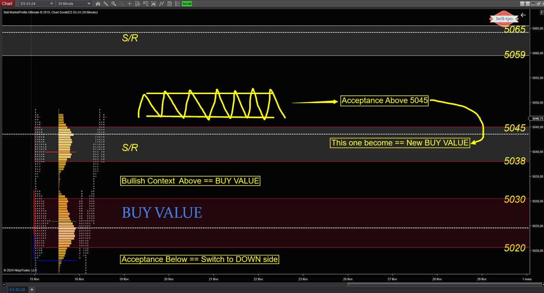Select the ES 03-24 bottom tab

click(18, 289)
